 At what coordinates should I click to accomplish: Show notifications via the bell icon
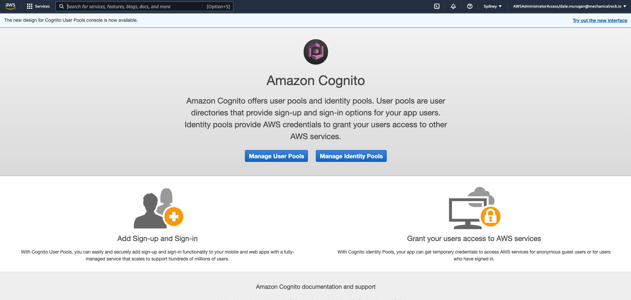[453, 6]
